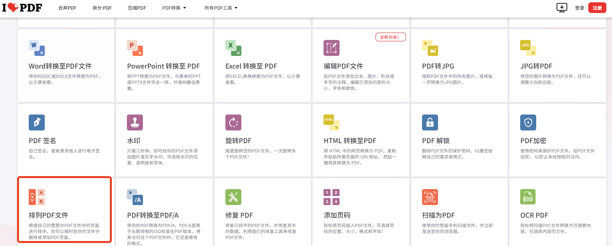The height and width of the screenshot is (246, 612).
Task: Select the 水印 watermark stamp icon
Action: pyautogui.click(x=135, y=123)
